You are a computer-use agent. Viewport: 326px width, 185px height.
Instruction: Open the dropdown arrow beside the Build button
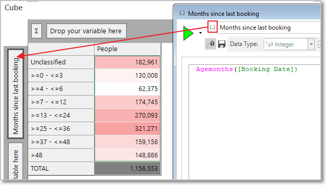(200, 33)
